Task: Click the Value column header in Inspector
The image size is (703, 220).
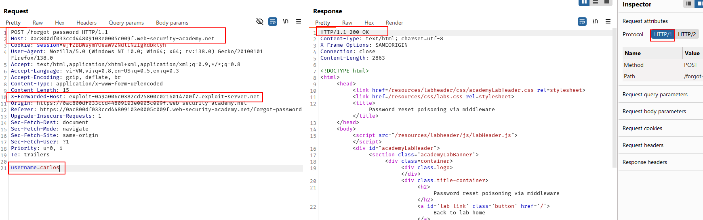Action: (692, 53)
